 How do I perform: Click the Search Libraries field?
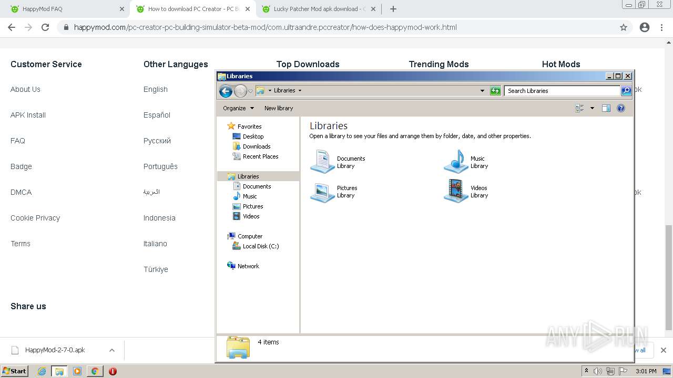point(562,91)
